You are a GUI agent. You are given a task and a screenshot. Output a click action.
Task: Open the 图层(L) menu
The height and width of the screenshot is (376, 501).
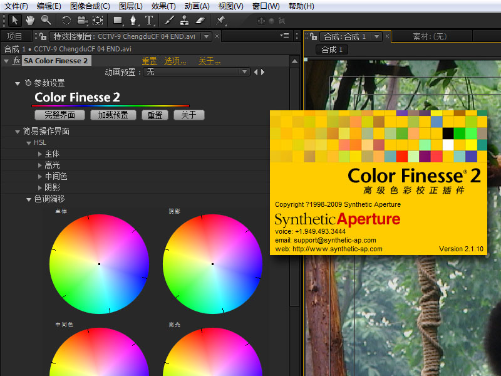(131, 6)
